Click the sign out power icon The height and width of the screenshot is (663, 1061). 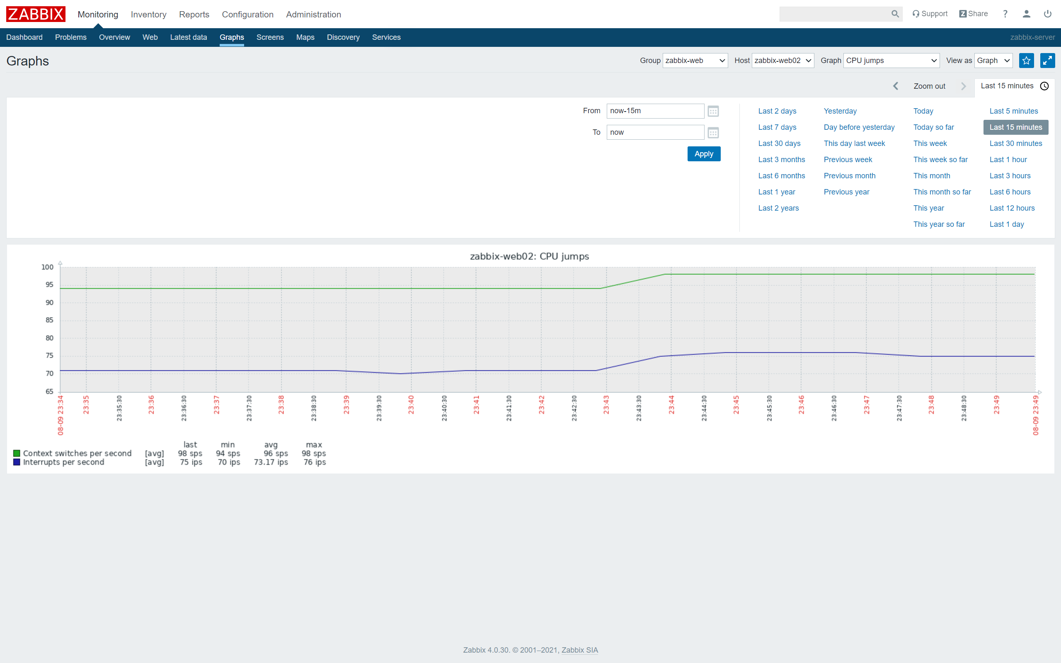tap(1047, 14)
